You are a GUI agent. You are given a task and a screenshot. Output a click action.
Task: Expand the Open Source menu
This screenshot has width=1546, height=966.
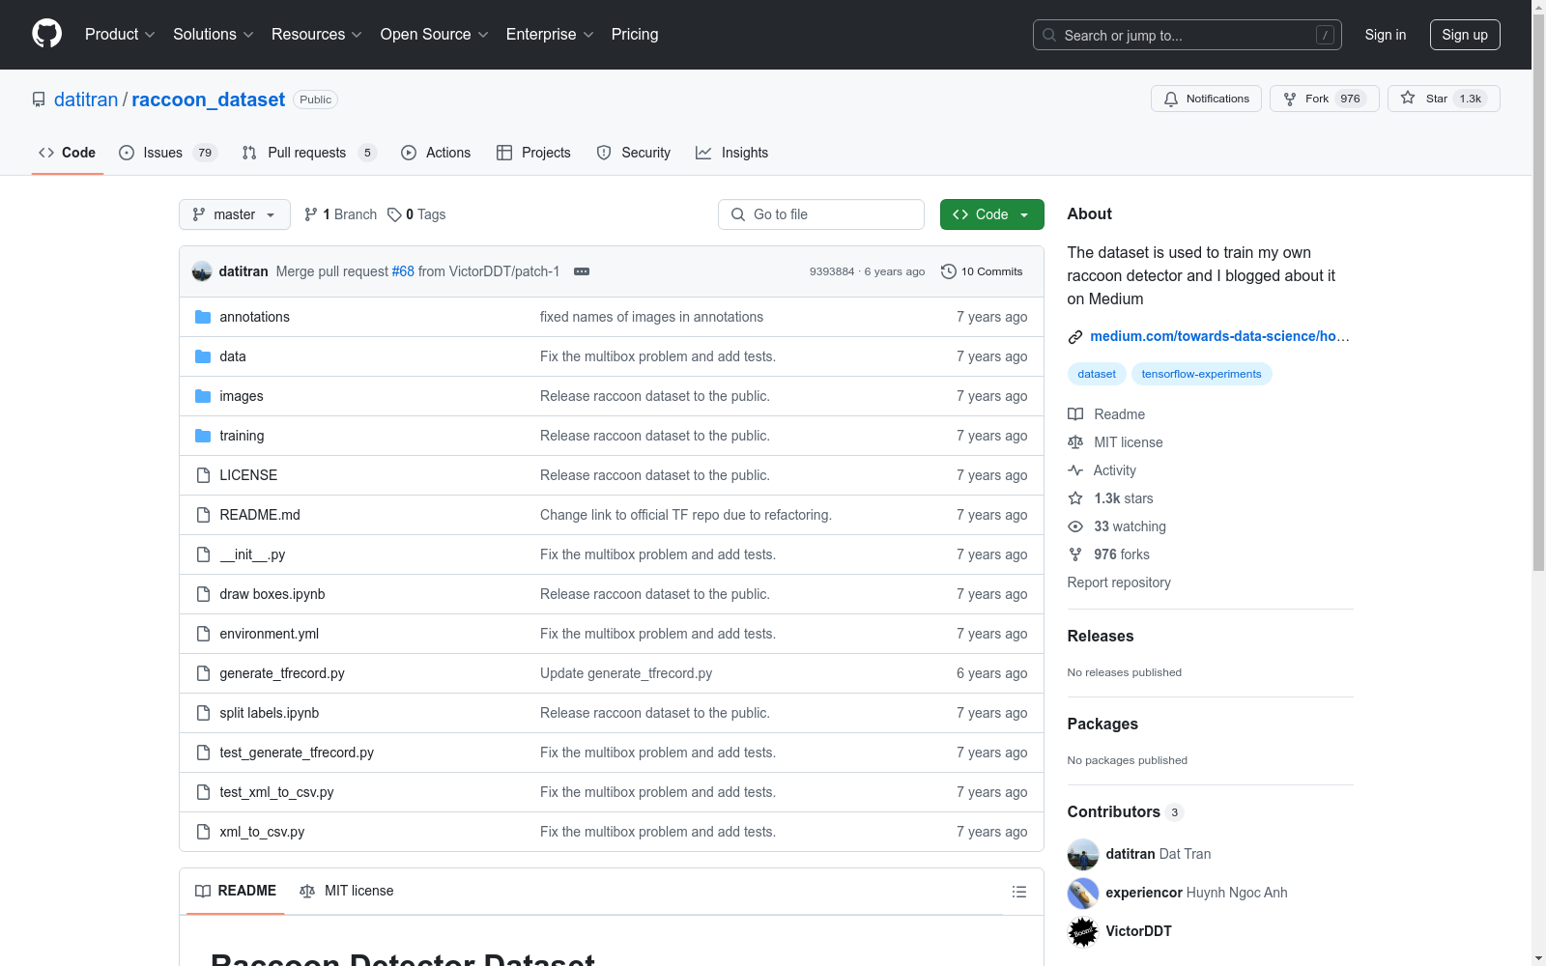coord(435,35)
